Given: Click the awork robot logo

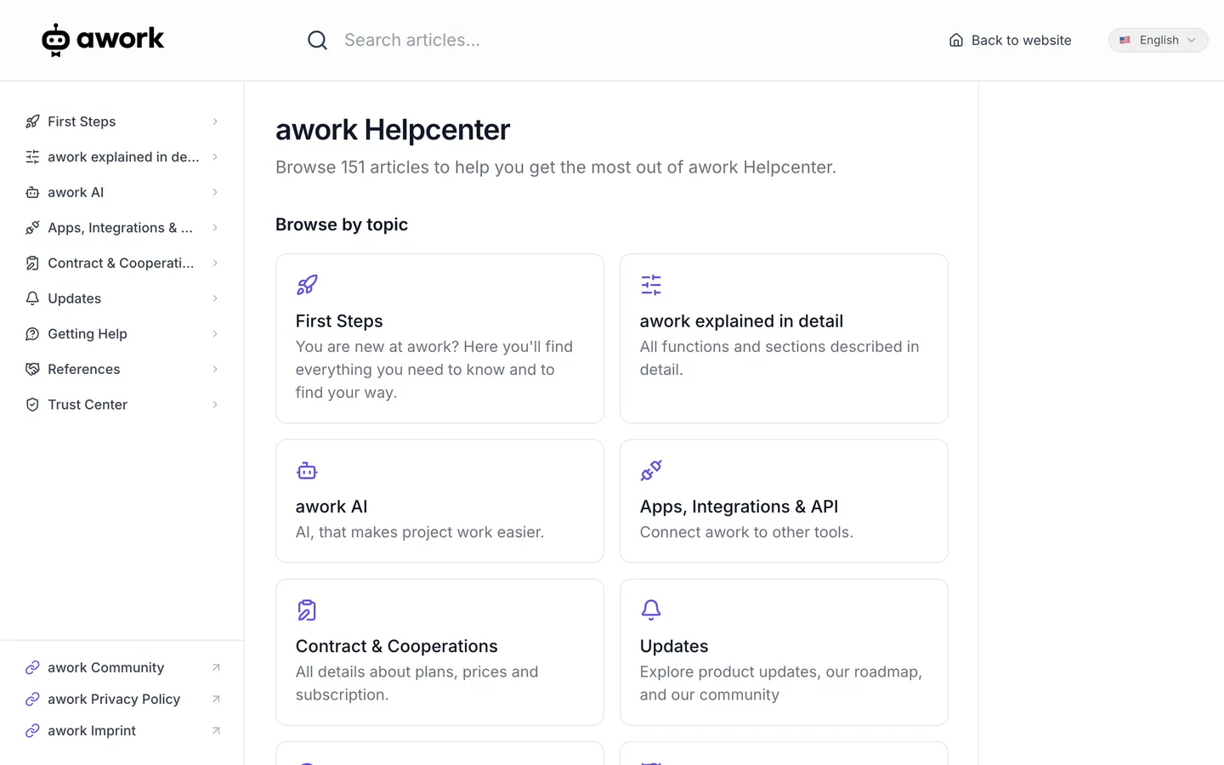Looking at the screenshot, I should [103, 39].
